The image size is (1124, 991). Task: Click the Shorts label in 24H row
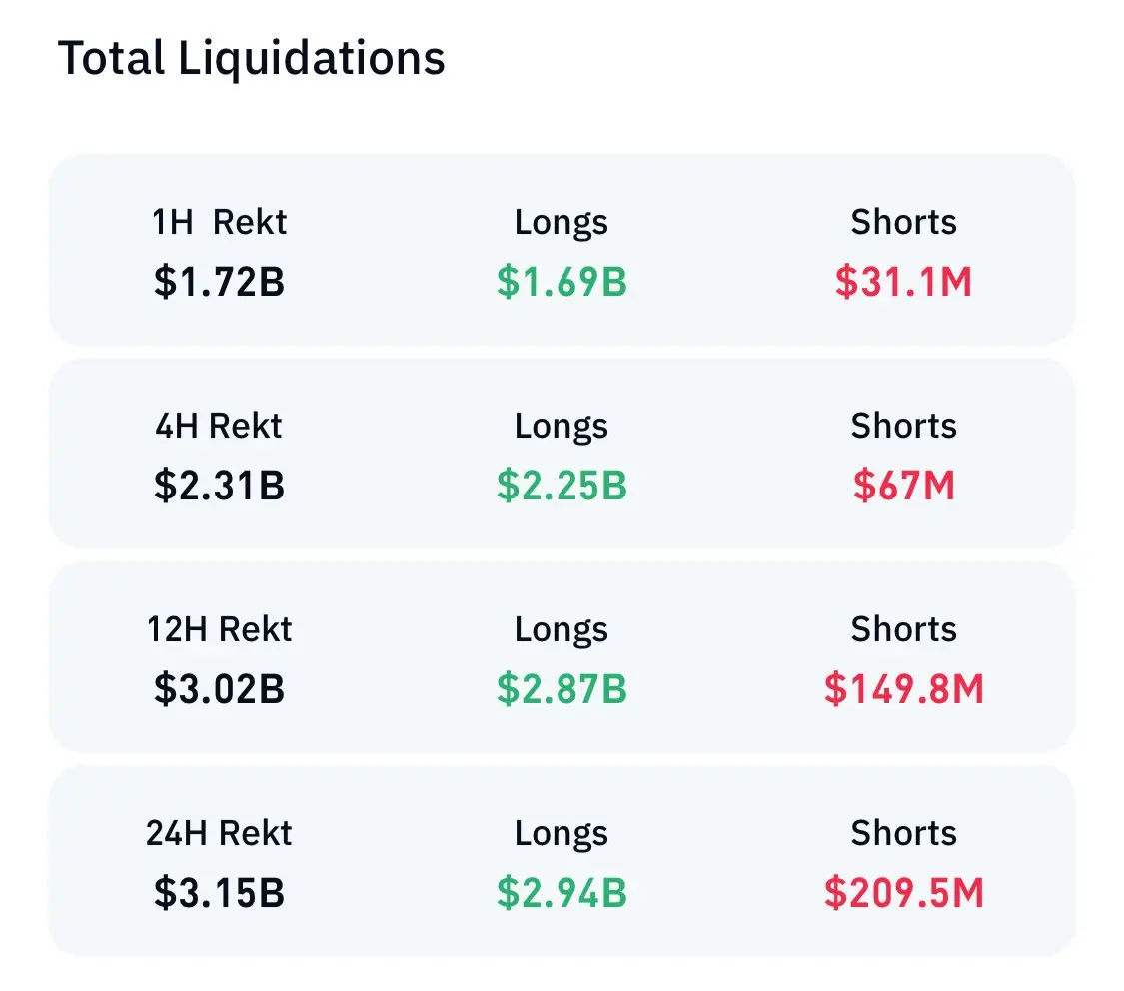tap(903, 833)
